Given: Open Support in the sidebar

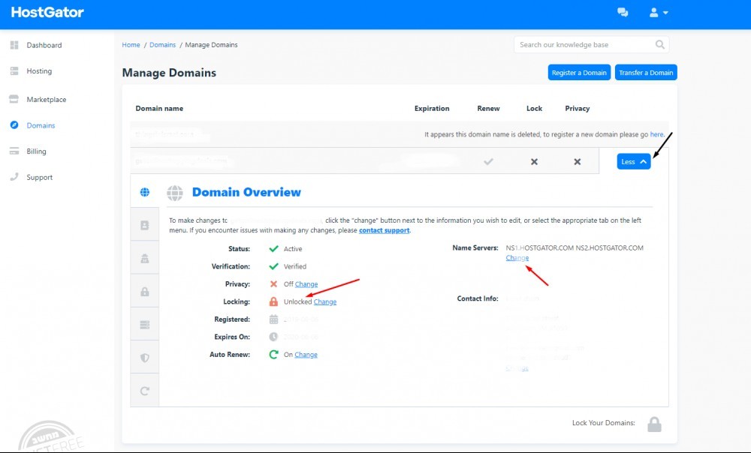Looking at the screenshot, I should 39,177.
